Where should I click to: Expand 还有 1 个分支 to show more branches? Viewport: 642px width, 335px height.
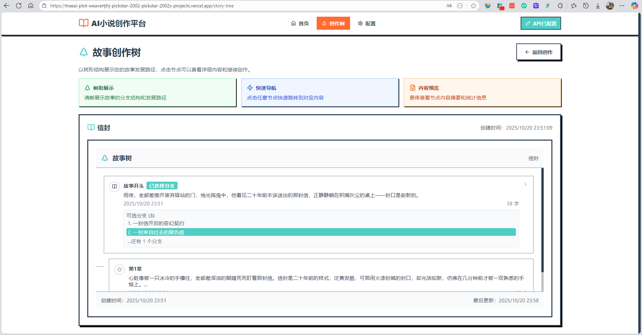pyautogui.click(x=144, y=241)
